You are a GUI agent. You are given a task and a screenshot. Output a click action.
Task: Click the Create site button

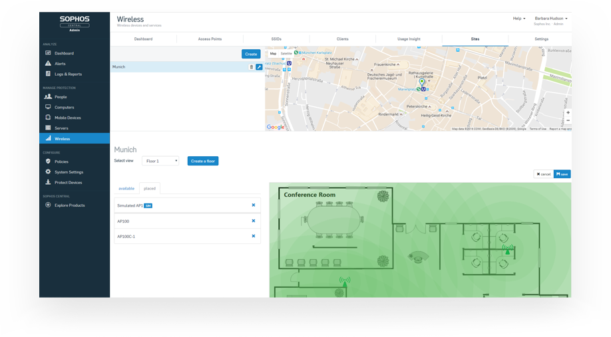(251, 54)
